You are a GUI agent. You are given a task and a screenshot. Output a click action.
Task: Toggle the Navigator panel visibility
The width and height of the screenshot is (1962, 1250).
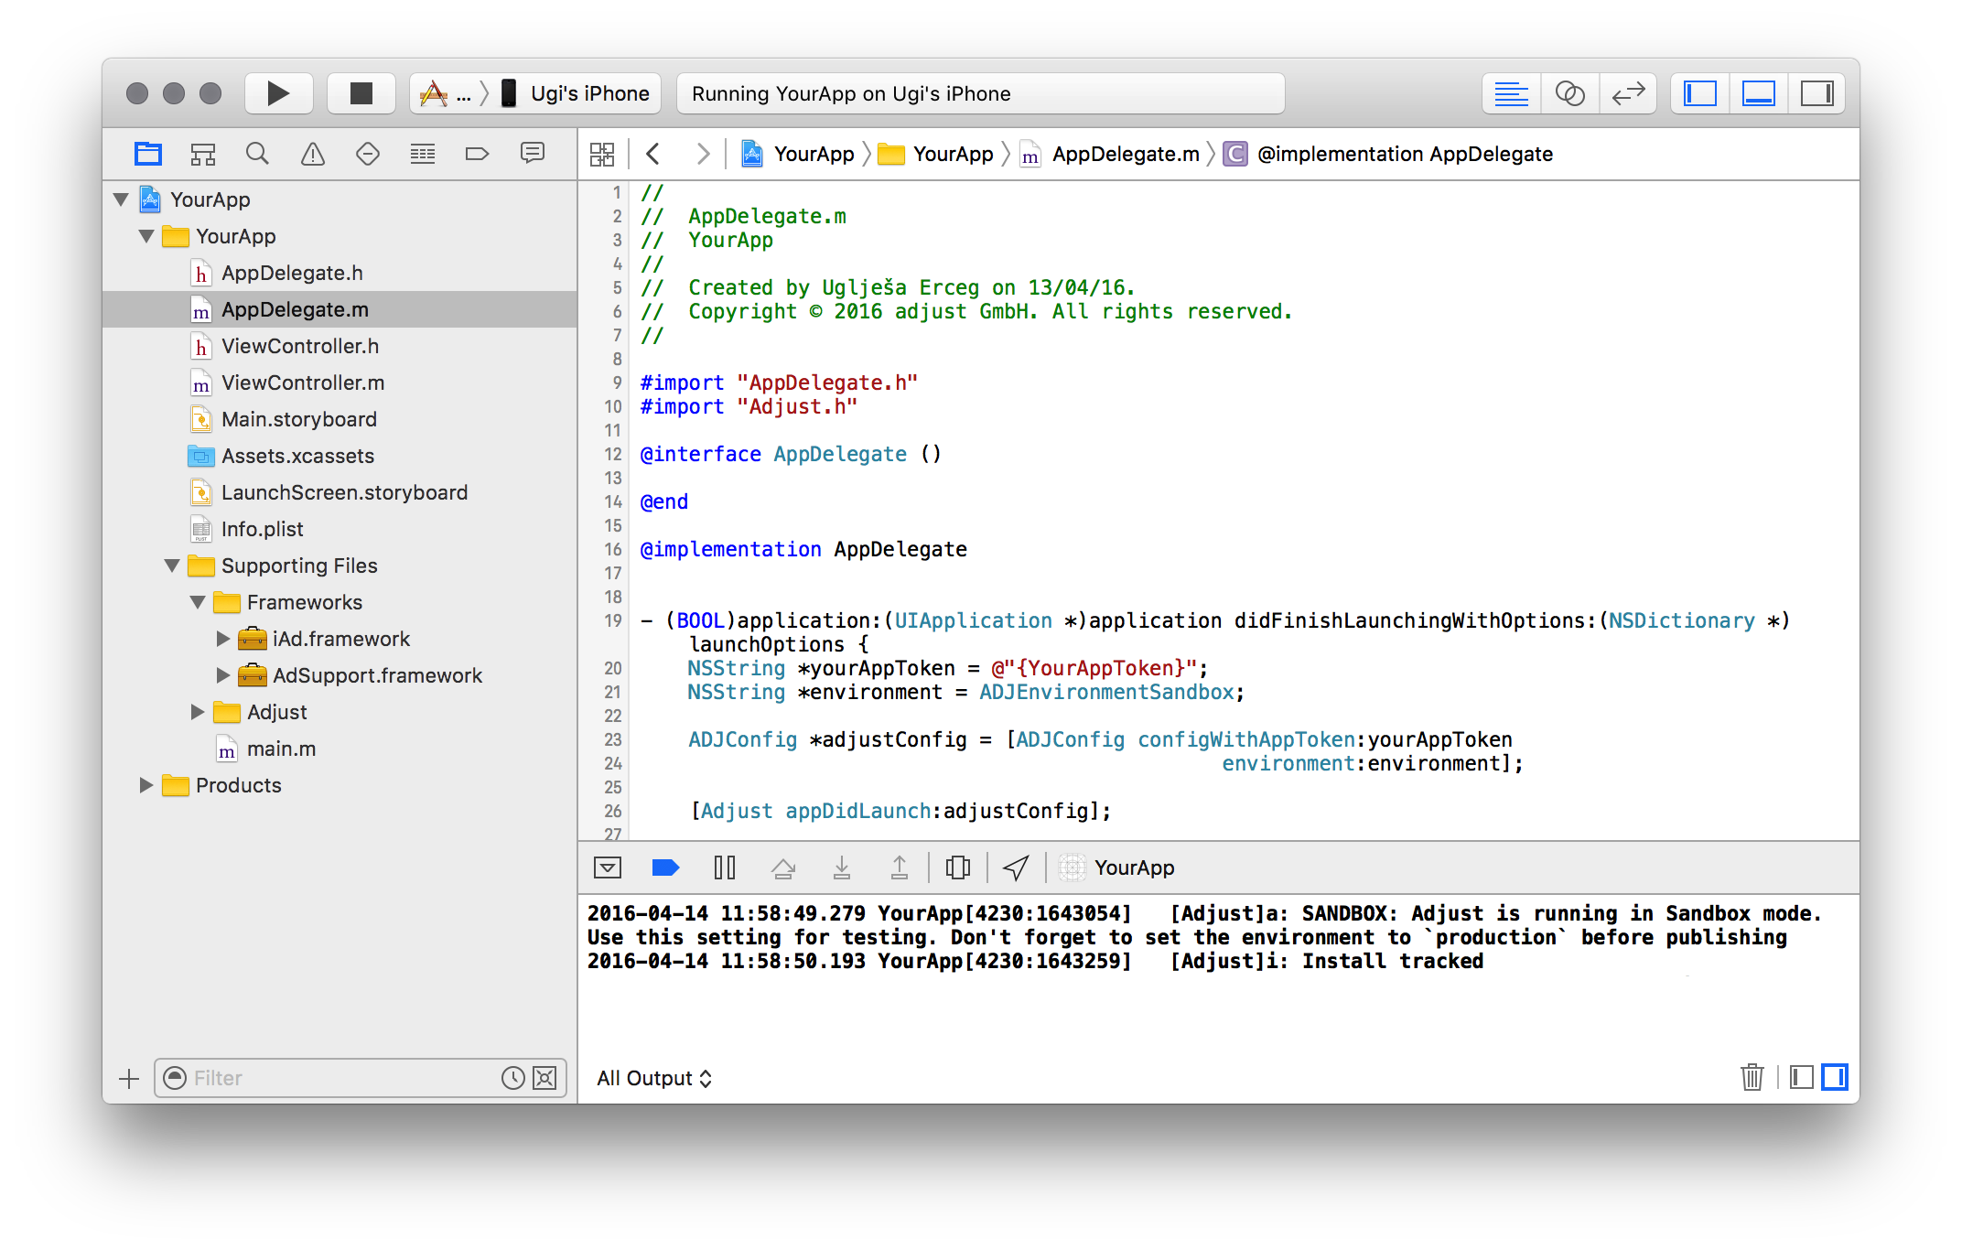pos(1699,93)
